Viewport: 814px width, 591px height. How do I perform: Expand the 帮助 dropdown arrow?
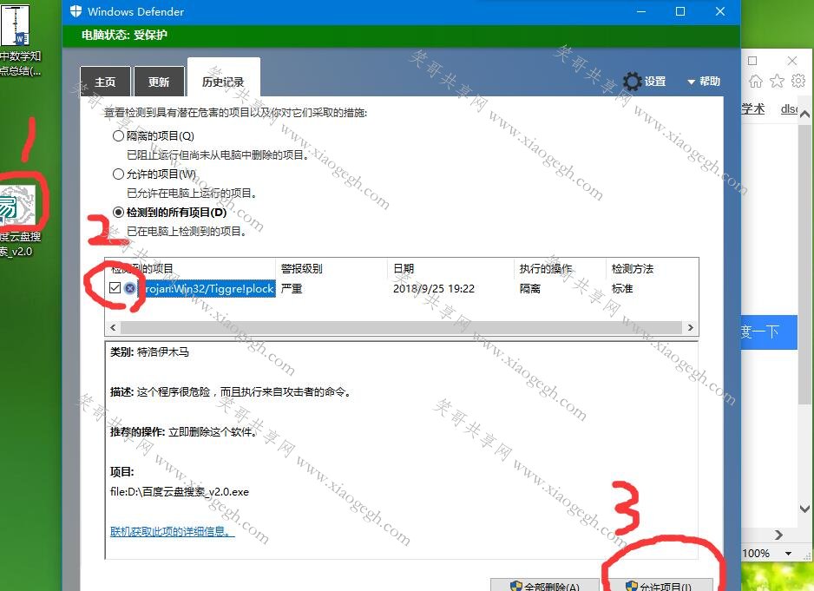click(691, 82)
